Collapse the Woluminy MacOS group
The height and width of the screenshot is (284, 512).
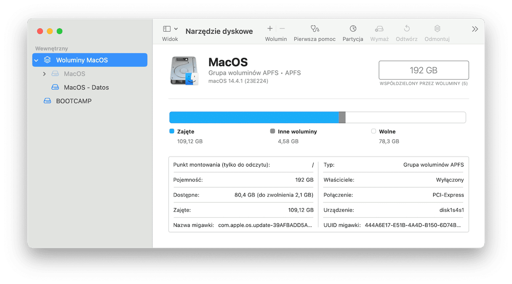point(36,60)
